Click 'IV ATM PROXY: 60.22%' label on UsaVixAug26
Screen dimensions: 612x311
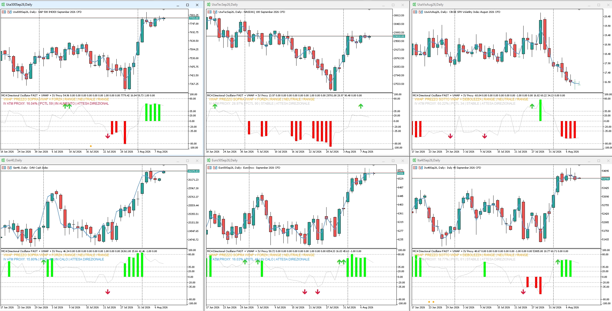coord(432,104)
